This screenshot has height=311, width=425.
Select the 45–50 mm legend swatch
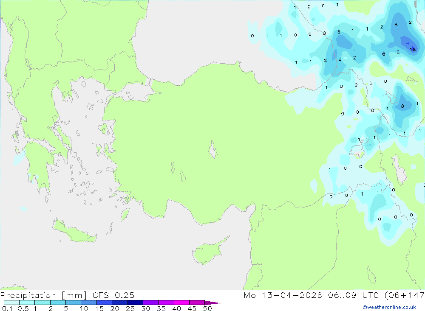click(x=197, y=303)
